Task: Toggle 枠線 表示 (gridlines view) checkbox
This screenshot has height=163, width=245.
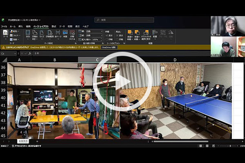Action: (106, 35)
